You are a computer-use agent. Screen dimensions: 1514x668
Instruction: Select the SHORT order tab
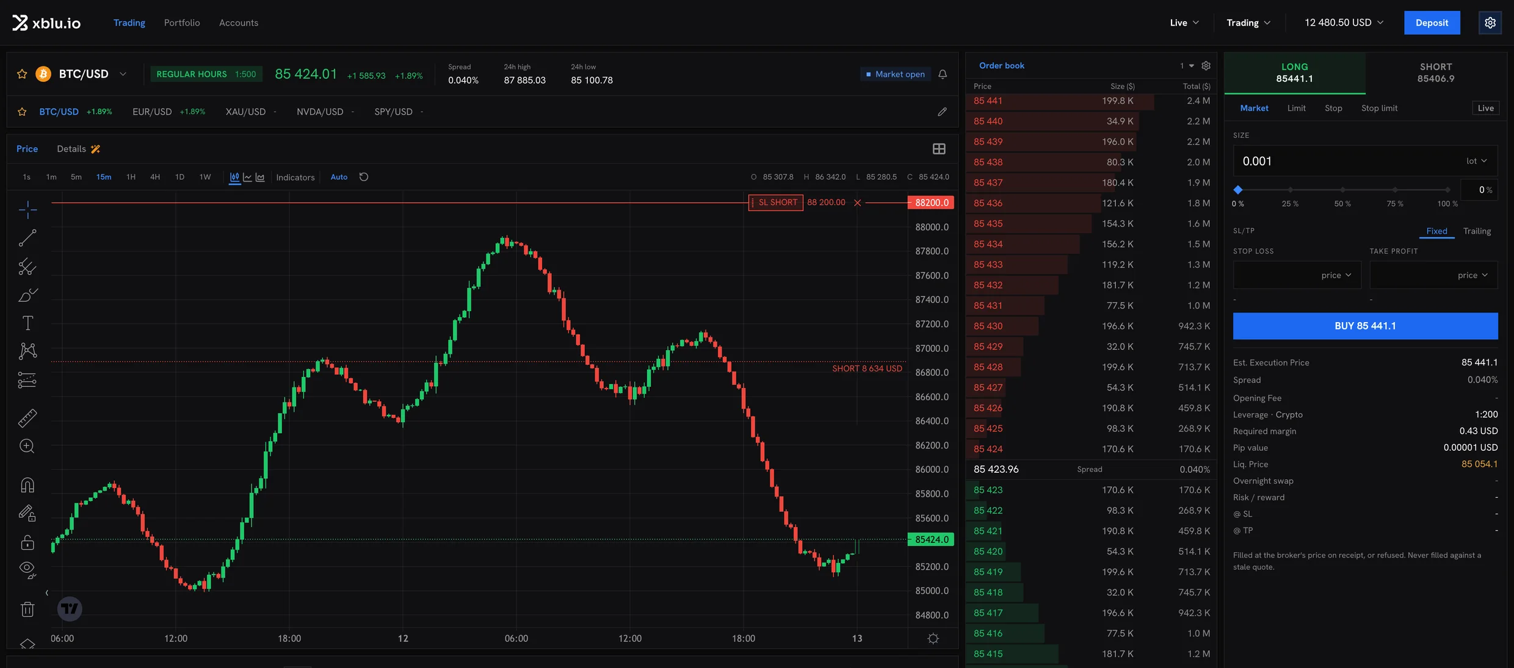pos(1436,73)
